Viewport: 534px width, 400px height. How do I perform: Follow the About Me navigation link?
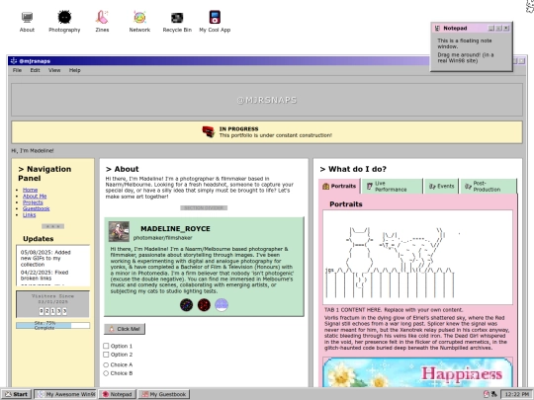pyautogui.click(x=35, y=197)
